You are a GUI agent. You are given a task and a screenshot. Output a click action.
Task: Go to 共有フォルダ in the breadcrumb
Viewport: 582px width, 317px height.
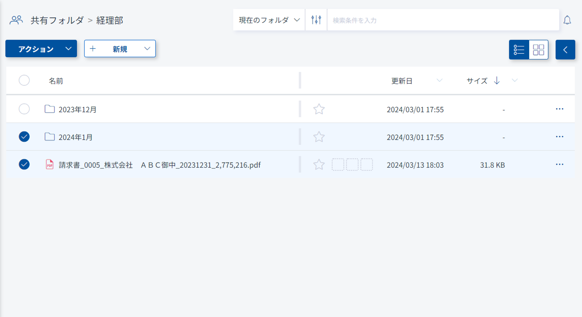(x=57, y=20)
